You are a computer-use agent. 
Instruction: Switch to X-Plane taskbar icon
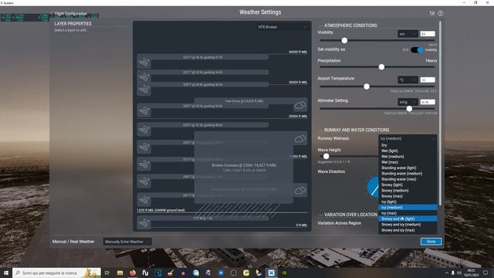click(271, 273)
